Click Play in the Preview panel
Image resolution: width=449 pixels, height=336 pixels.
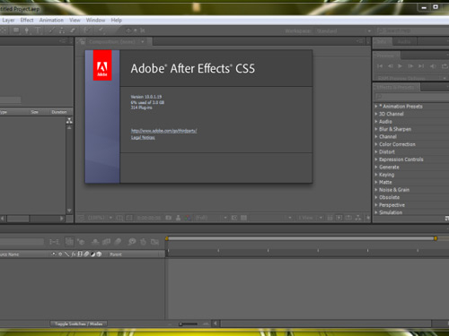click(x=400, y=66)
